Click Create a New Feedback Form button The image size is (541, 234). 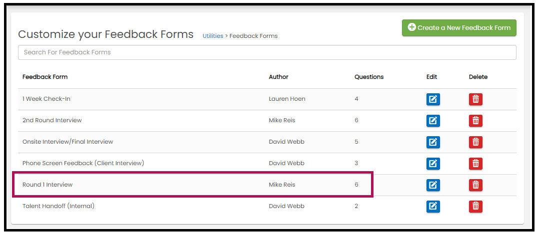[459, 28]
